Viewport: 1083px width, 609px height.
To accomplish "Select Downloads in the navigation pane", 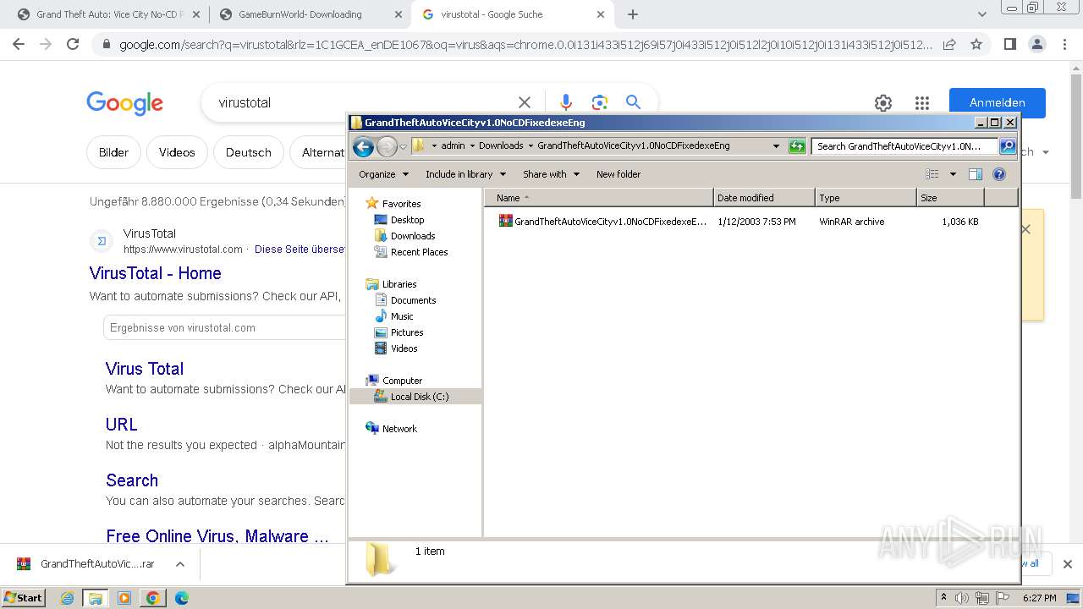I will pyautogui.click(x=404, y=236).
